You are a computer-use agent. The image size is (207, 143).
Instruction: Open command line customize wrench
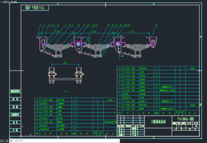tap(7, 141)
